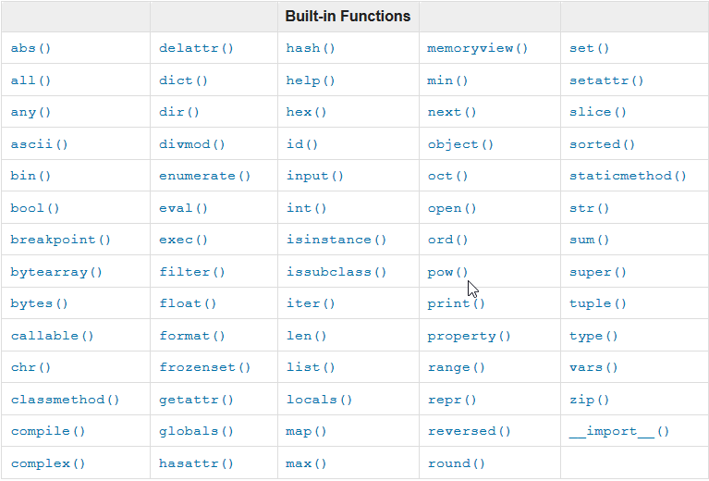
Task: Click the enumerate() link
Action: [x=204, y=176]
